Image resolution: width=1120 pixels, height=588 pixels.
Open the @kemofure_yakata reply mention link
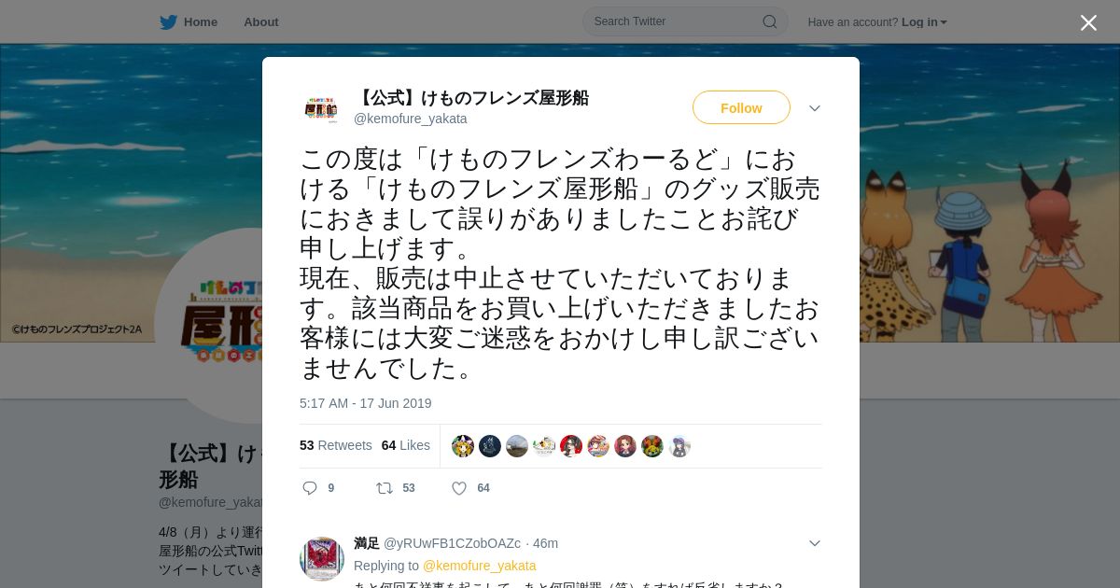480,566
